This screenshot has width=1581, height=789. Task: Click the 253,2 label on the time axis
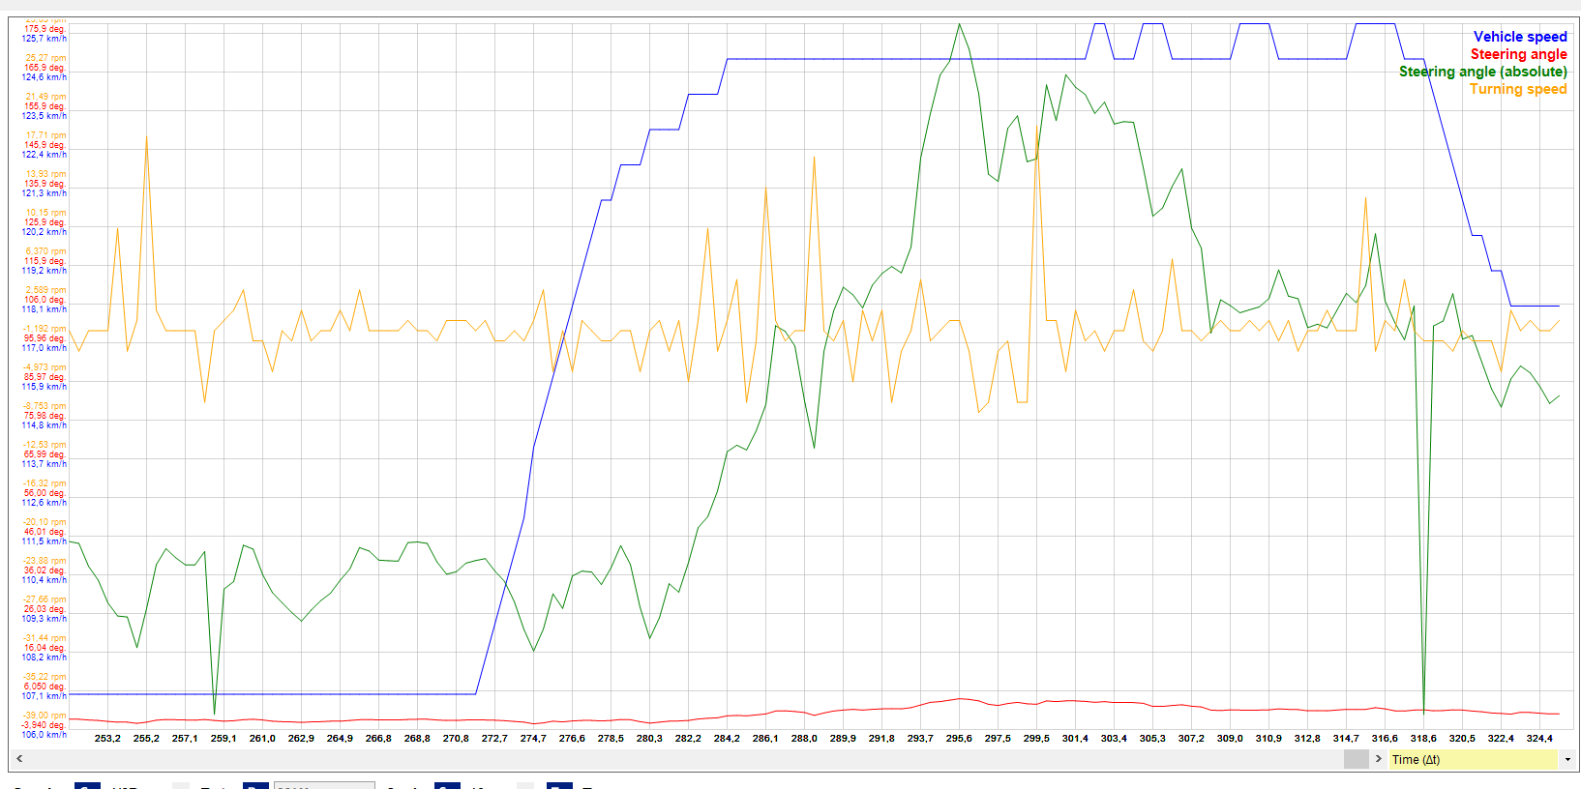[x=107, y=739]
